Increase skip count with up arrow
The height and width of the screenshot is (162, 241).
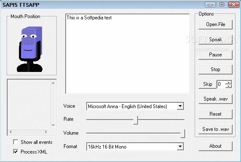228,82
